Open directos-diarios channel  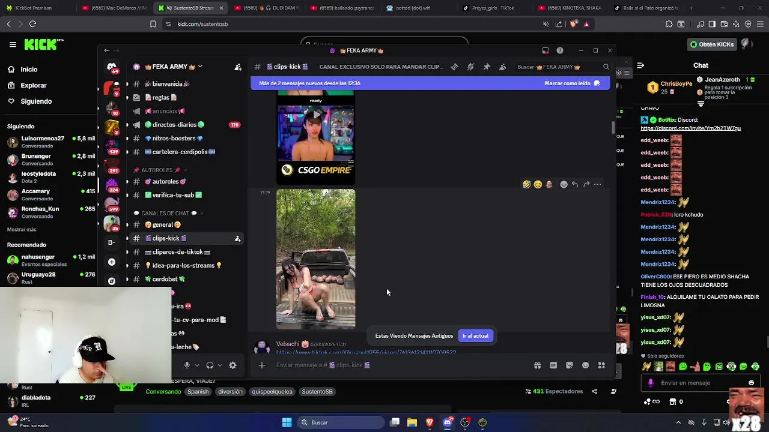186,125
